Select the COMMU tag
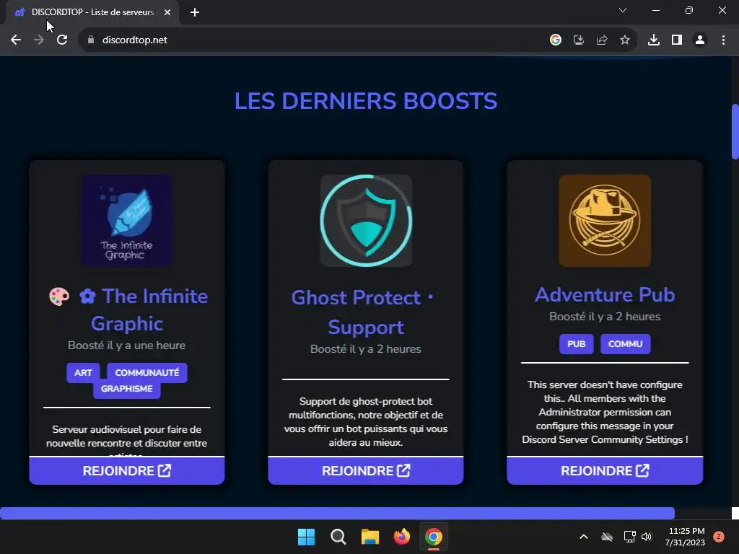739x554 pixels. click(626, 344)
